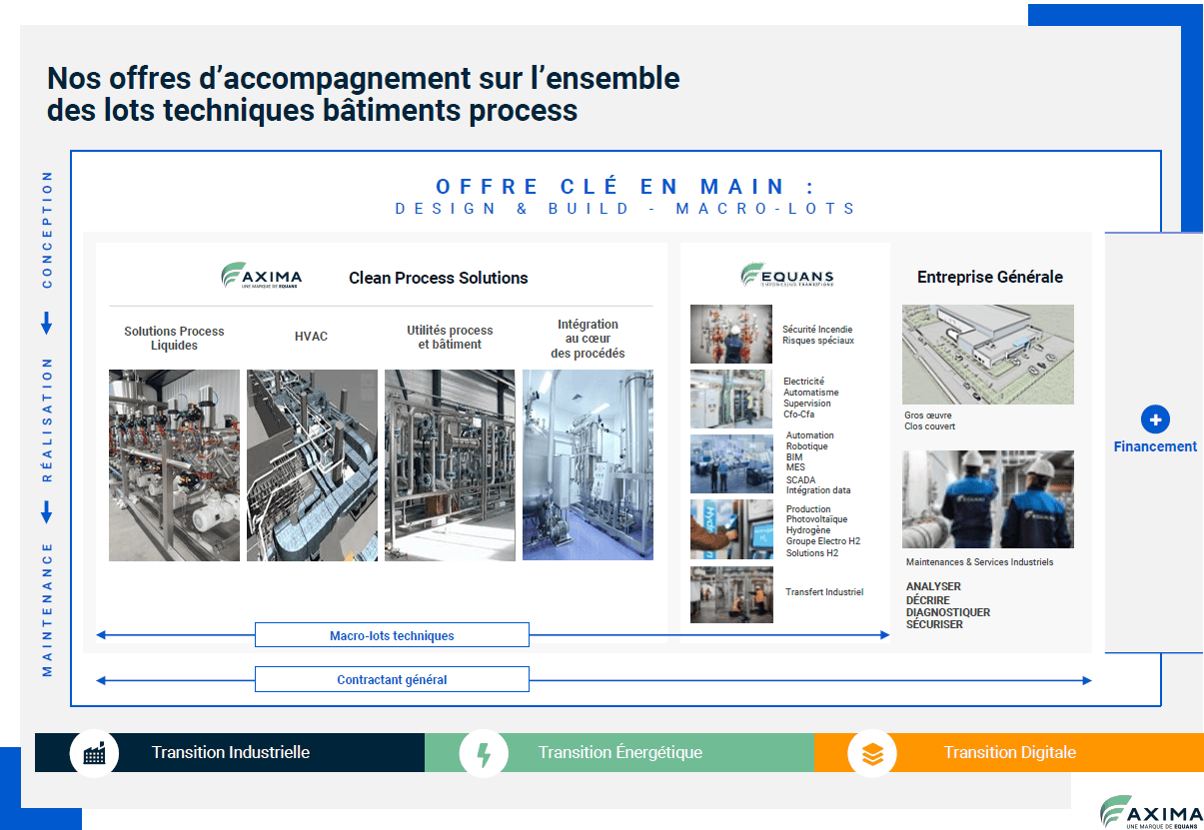Click the Gros œuvre building rendering

click(x=987, y=355)
